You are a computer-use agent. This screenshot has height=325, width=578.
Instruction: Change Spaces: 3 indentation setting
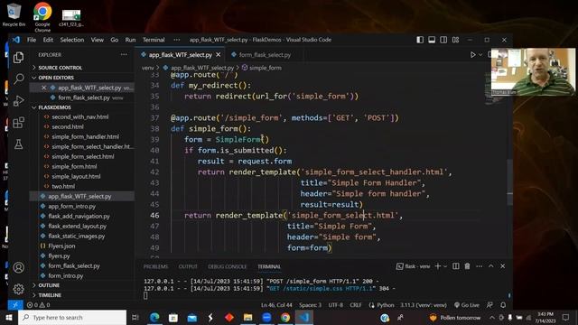click(310, 305)
